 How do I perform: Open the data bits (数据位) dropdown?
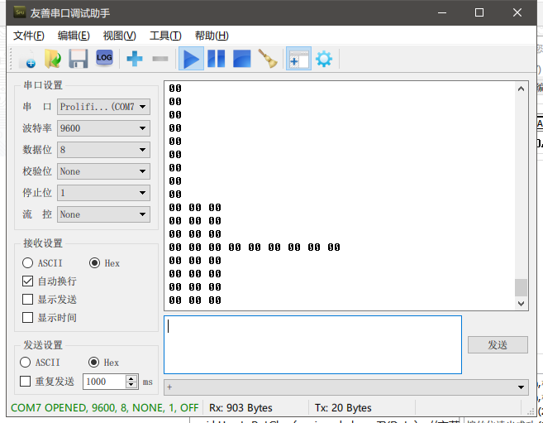103,150
